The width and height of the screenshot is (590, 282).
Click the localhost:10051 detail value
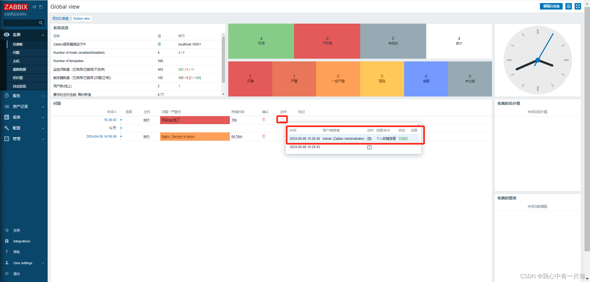(x=189, y=45)
